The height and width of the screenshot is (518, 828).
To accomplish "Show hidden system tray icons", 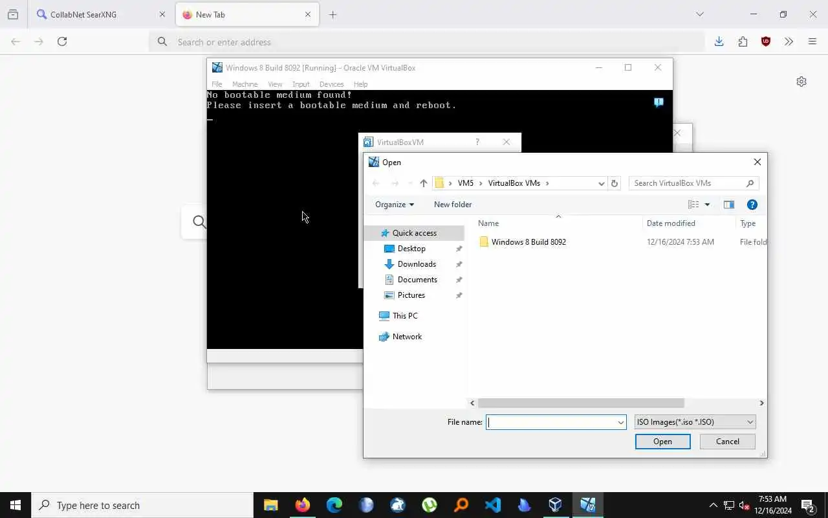I will click(x=713, y=505).
